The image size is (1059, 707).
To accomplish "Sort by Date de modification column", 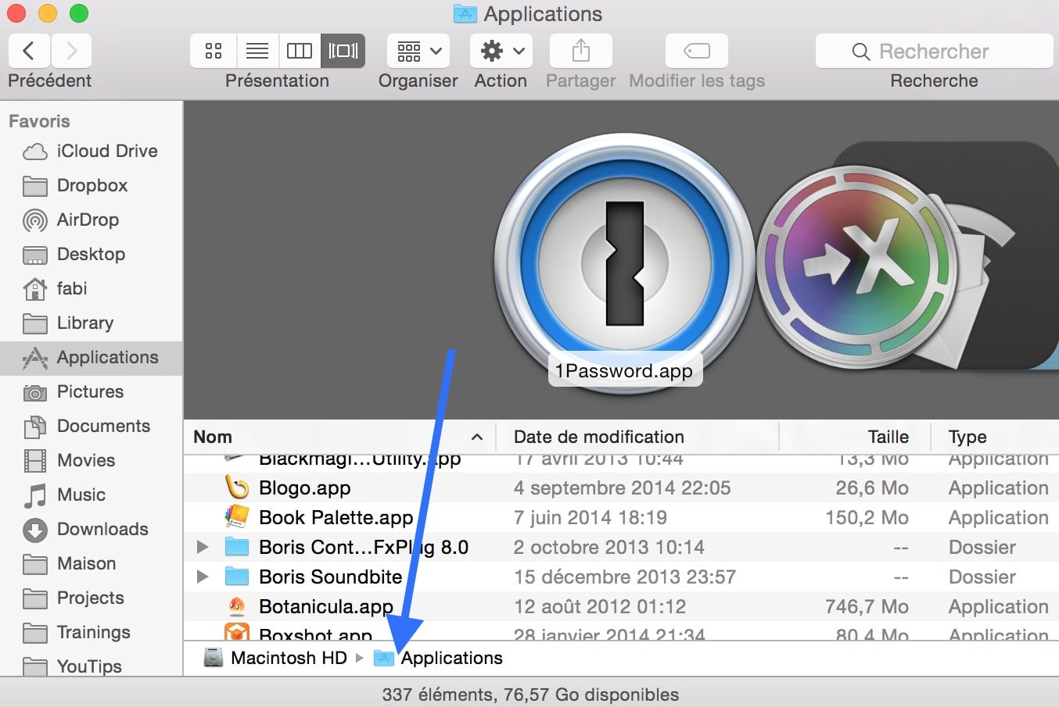I will pos(638,437).
